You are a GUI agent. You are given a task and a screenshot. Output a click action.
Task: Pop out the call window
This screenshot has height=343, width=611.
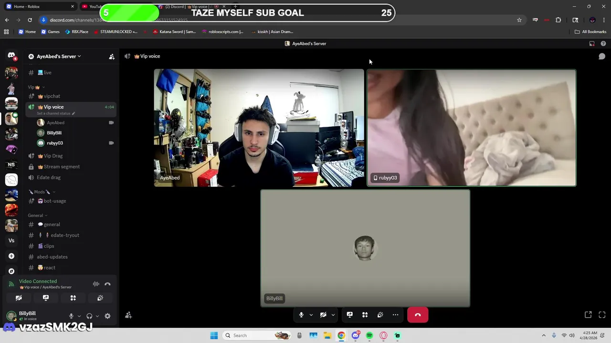(x=588, y=315)
